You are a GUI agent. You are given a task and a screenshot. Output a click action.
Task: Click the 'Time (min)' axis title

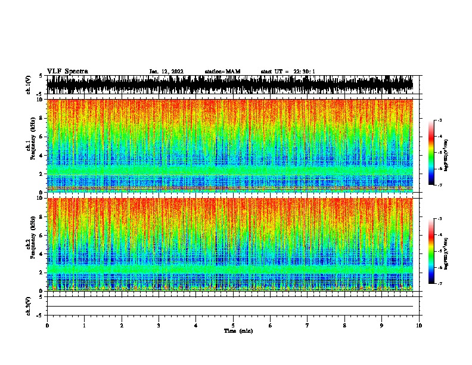click(x=238, y=331)
